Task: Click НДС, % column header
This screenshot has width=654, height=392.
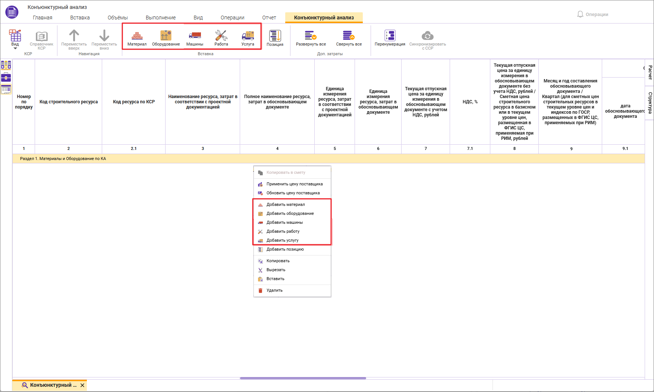Action: point(470,102)
